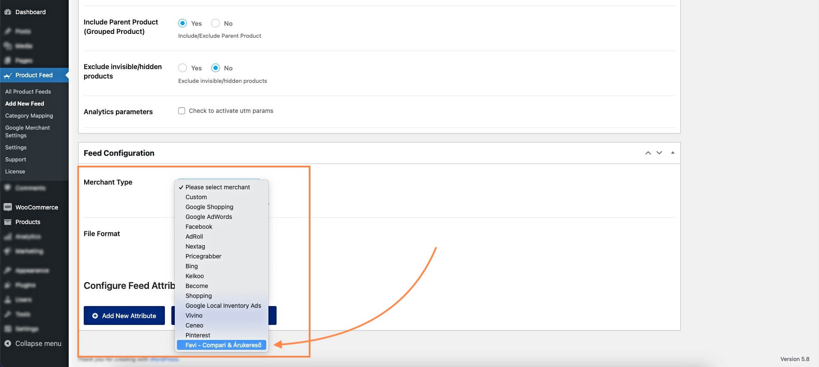819x367 pixels.
Task: Open Category Mapping submenu
Action: tap(29, 115)
